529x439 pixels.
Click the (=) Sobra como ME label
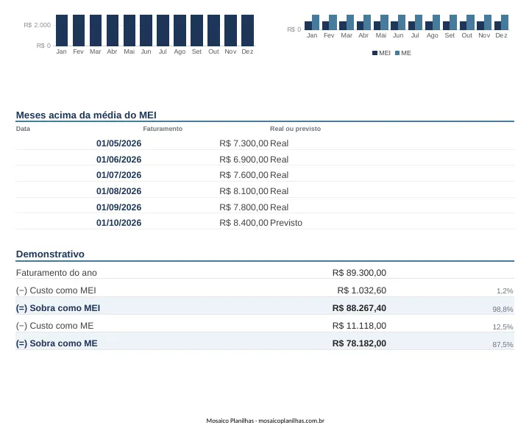tap(57, 343)
